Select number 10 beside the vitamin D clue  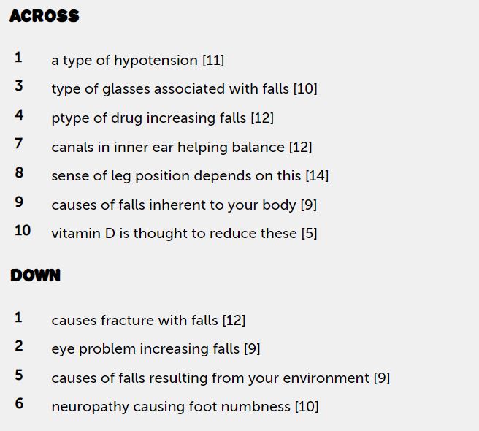(23, 231)
